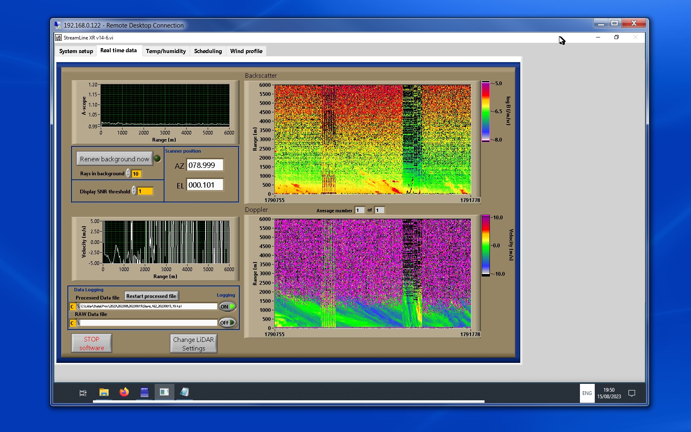
Task: Open File Explorer from the taskbar
Action: (x=104, y=393)
